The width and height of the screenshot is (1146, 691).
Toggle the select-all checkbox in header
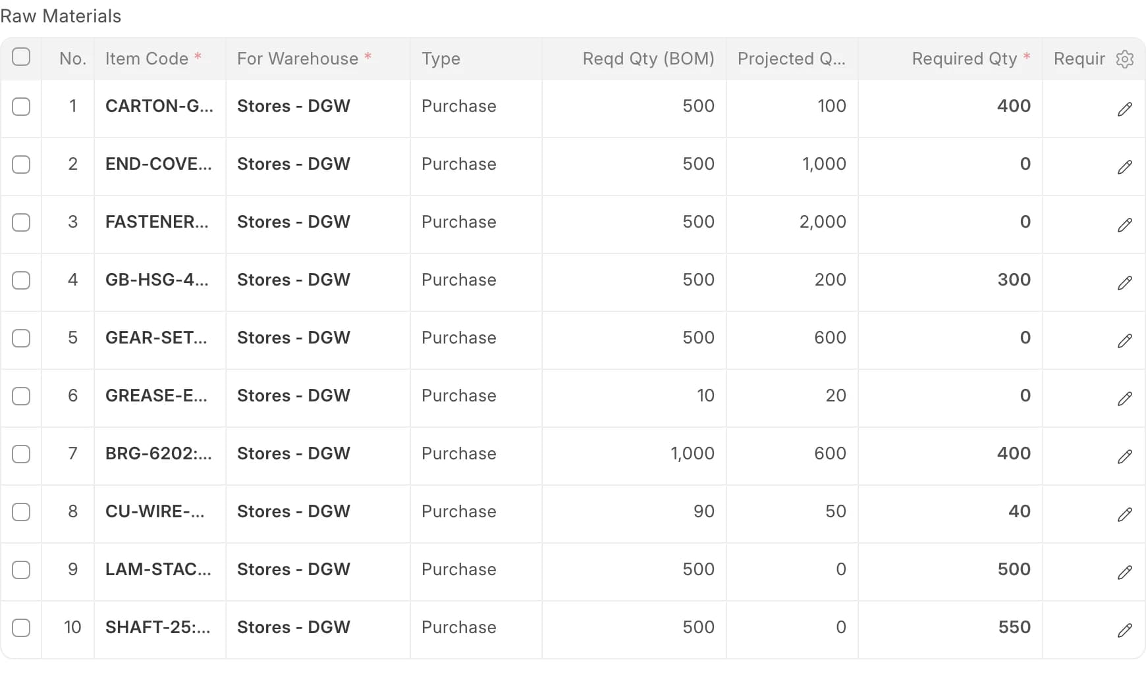21,57
